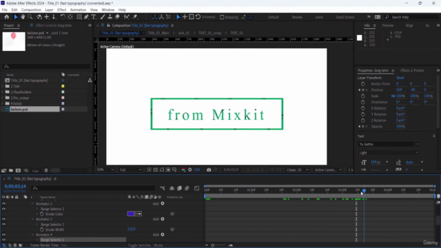
Task: Select the Small Screen workspace
Action: (x=345, y=17)
